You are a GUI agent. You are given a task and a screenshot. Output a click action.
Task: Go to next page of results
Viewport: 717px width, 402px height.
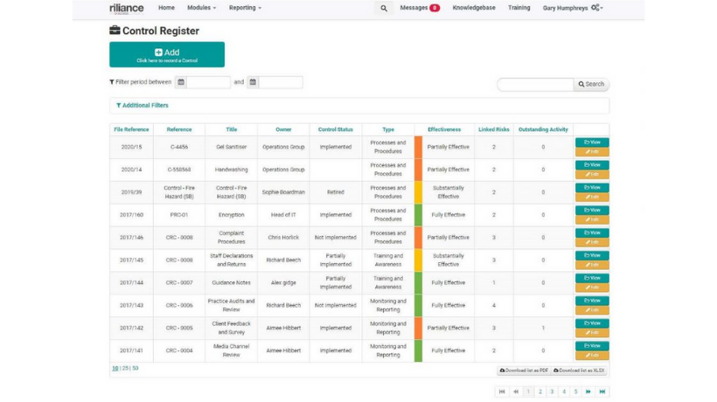[588, 392]
